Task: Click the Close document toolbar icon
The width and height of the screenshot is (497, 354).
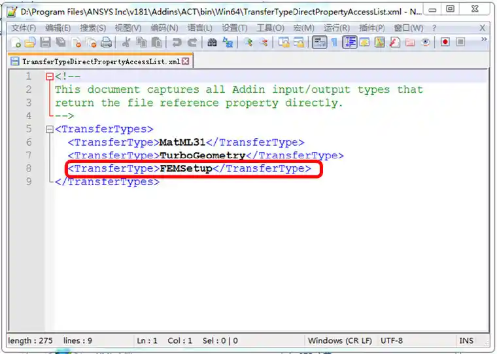Action: point(76,42)
